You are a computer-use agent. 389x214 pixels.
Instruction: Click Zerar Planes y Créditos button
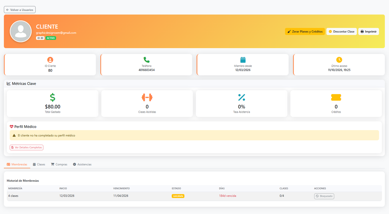coord(305,31)
